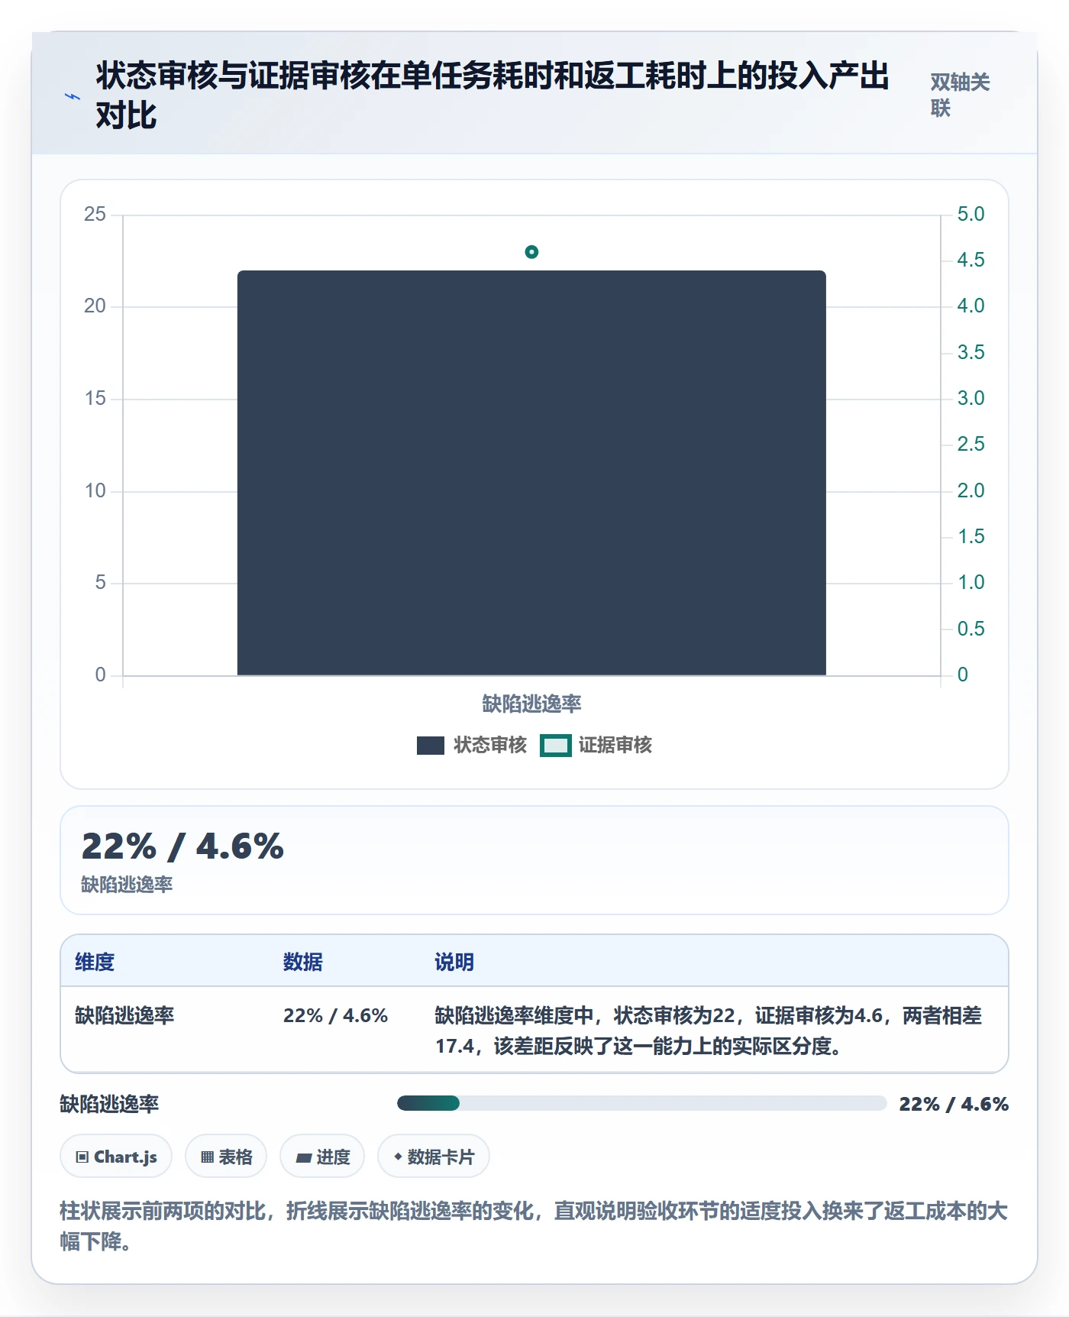This screenshot has width=1069, height=1317.
Task: Select the 表格 tag chip
Action: pos(226,1157)
